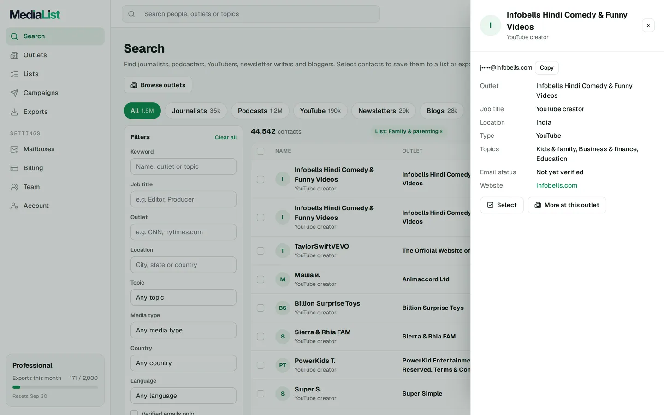
Task: Click the exports this month progress bar
Action: pos(55,387)
